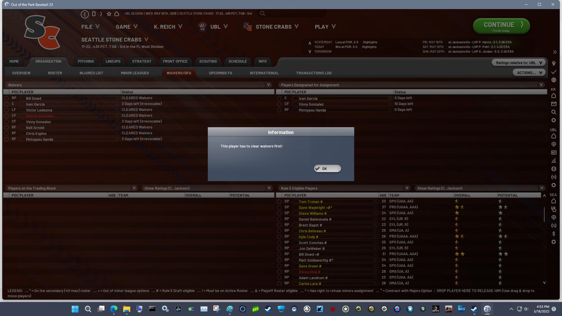Select the DFA radio button for Motoyasu Handa

(x=279, y=110)
